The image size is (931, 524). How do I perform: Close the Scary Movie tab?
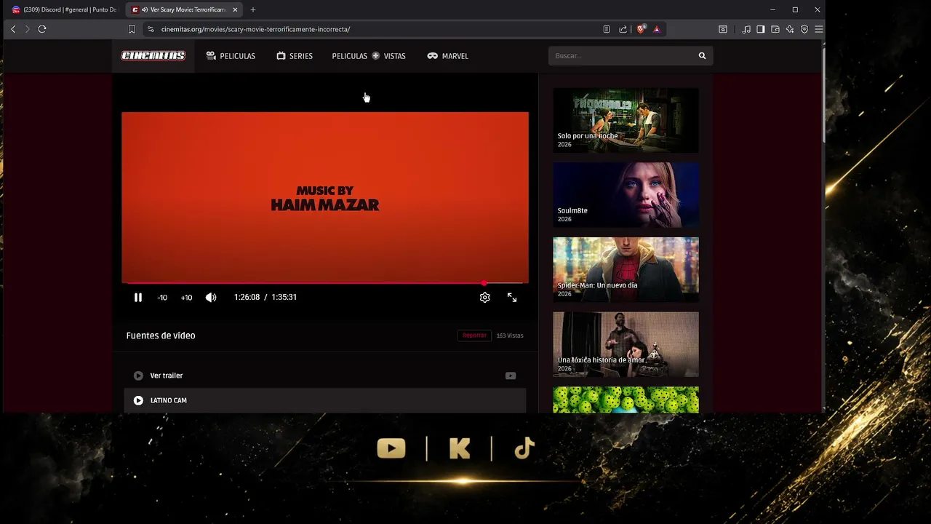(x=235, y=9)
